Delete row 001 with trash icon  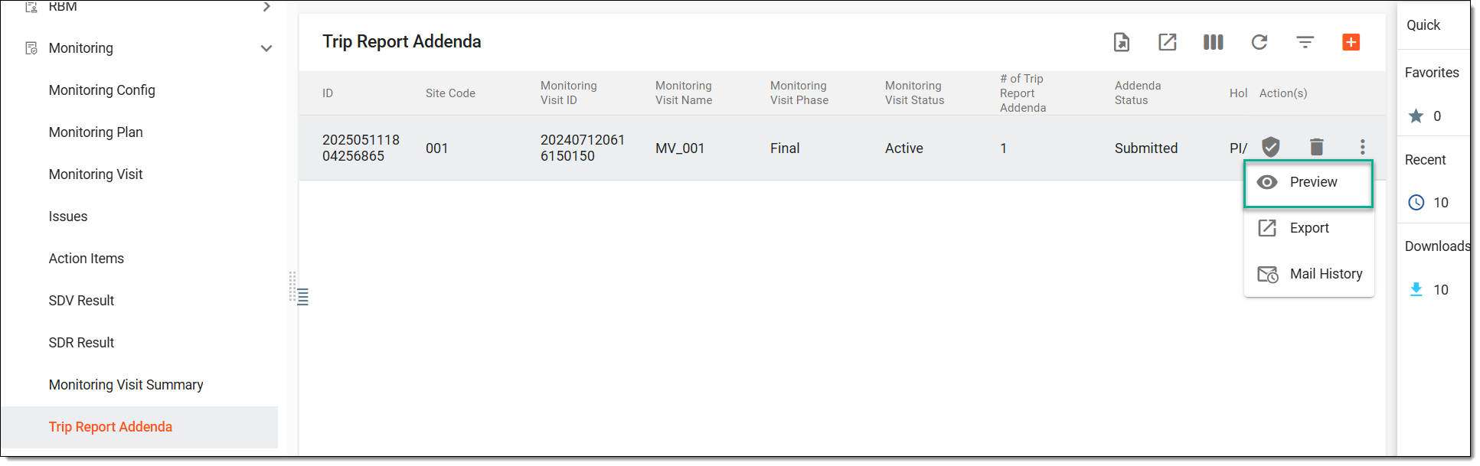1317,146
